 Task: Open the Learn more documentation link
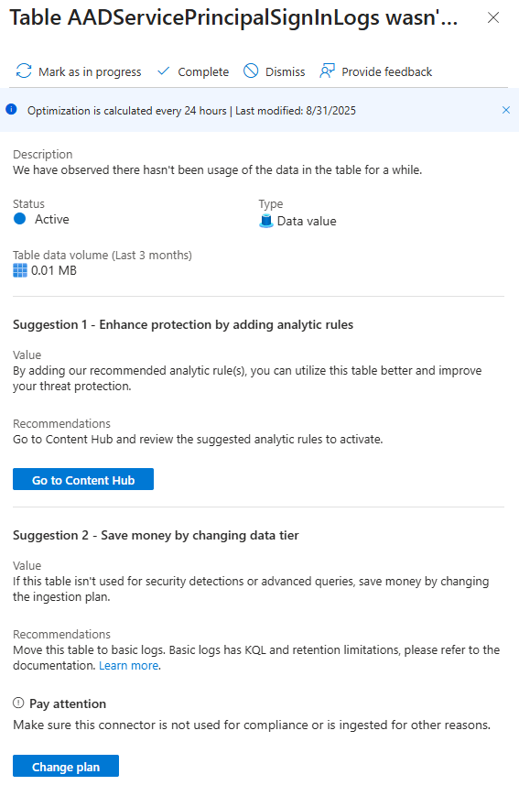[128, 665]
